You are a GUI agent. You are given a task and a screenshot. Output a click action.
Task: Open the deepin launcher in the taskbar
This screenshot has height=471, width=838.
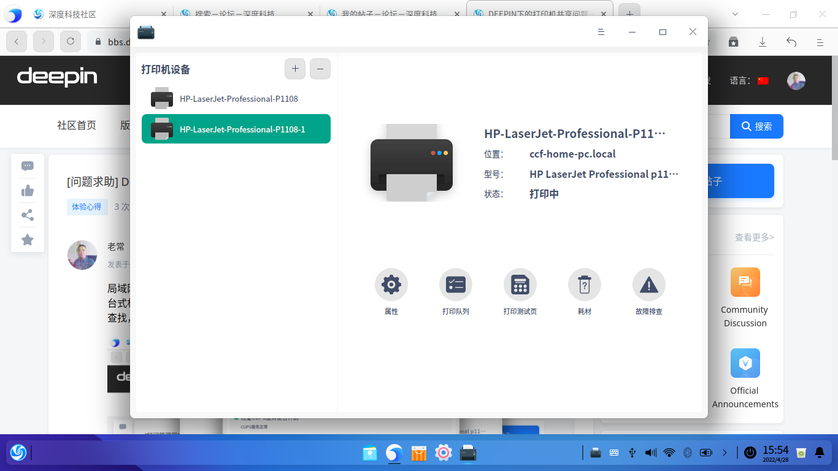[x=18, y=453]
